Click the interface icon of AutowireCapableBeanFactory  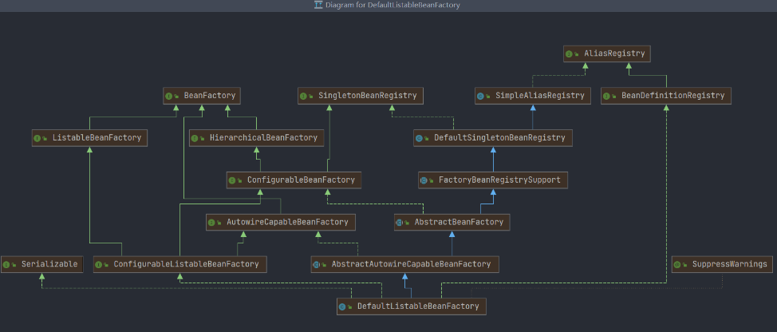211,223
